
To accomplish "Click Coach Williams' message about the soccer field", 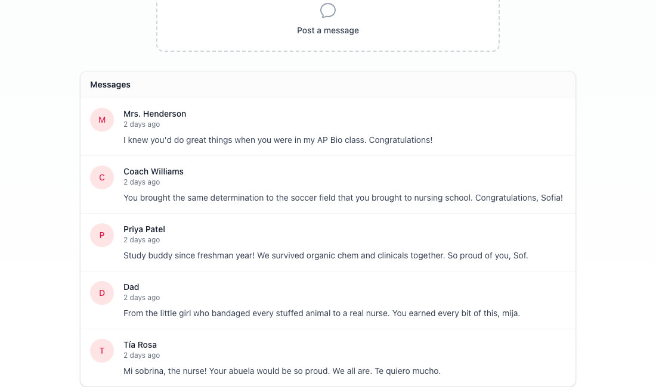I will [343, 198].
